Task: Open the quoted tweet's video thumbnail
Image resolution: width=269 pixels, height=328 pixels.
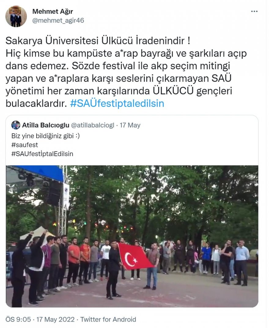Action: pyautogui.click(x=132, y=237)
